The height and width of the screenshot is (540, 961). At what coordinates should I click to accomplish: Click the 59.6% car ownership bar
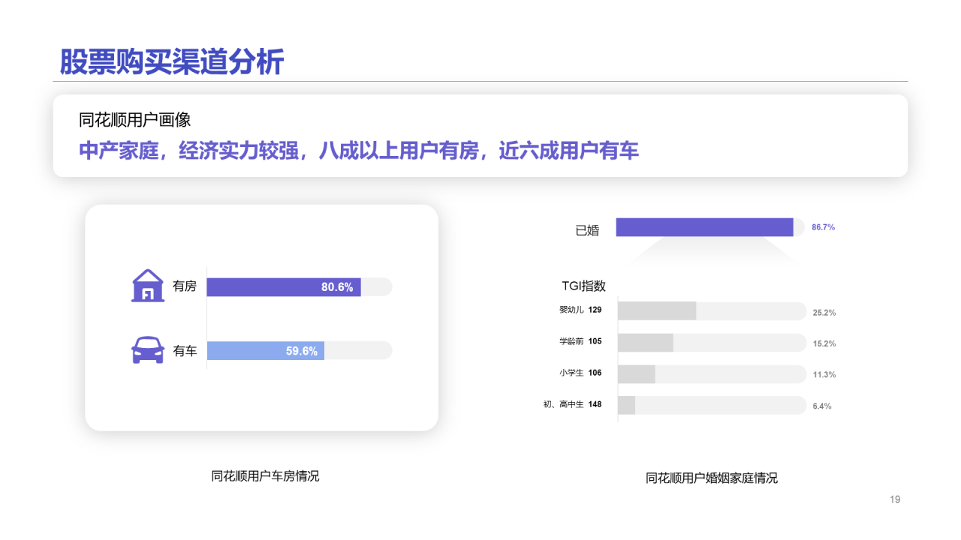[265, 351]
